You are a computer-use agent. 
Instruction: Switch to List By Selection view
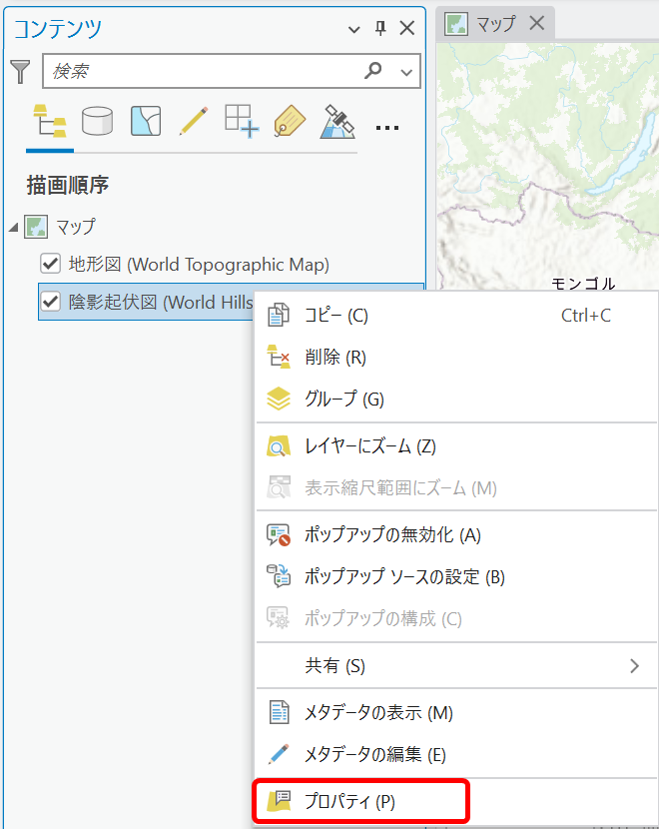tap(146, 122)
